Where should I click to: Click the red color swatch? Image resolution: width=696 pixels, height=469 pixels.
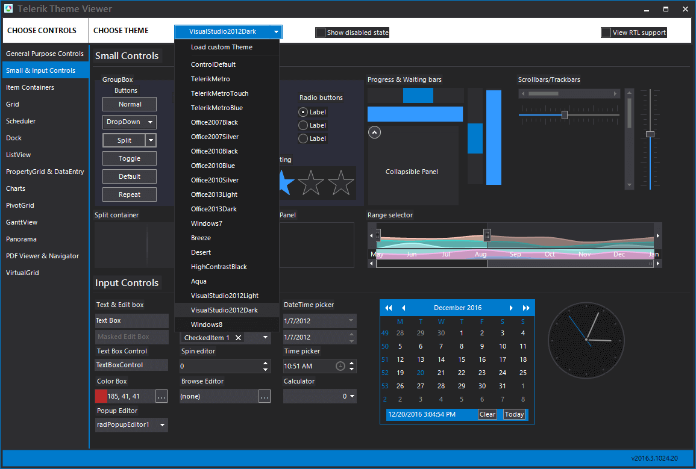[101, 396]
